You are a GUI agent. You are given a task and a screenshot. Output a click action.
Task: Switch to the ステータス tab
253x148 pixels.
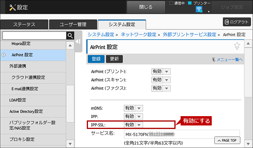[x=24, y=24]
